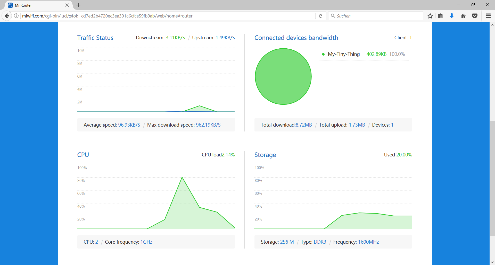The width and height of the screenshot is (495, 265).
Task: Click Max download speed 962.19KB/S
Action: (x=208, y=125)
